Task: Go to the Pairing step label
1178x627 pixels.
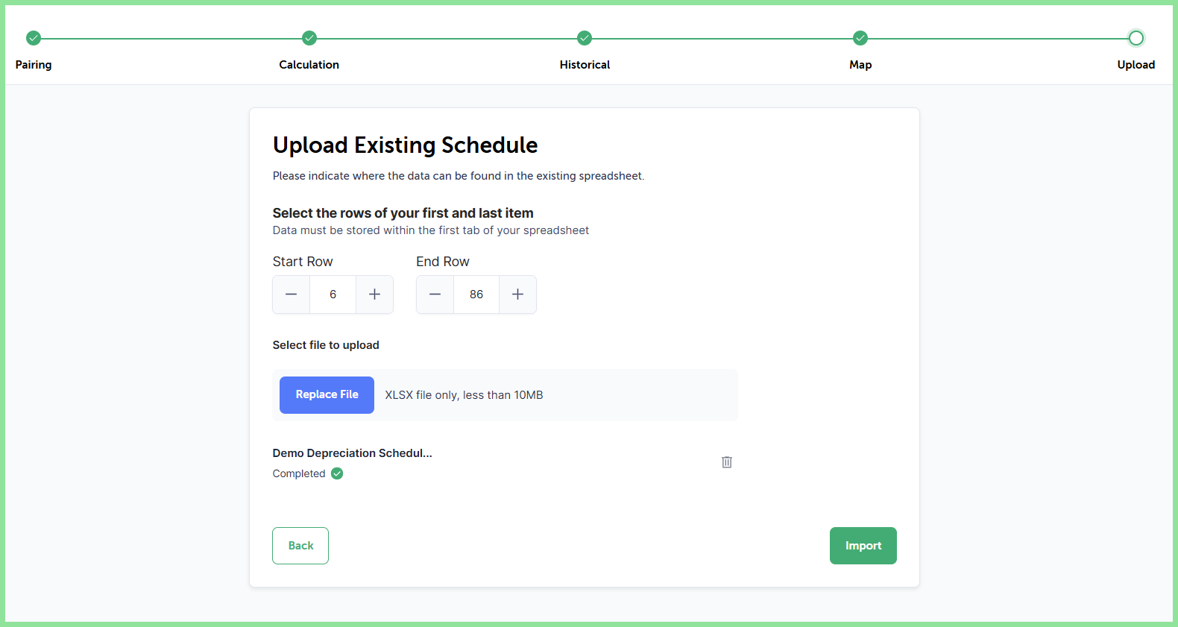Action: pos(34,65)
